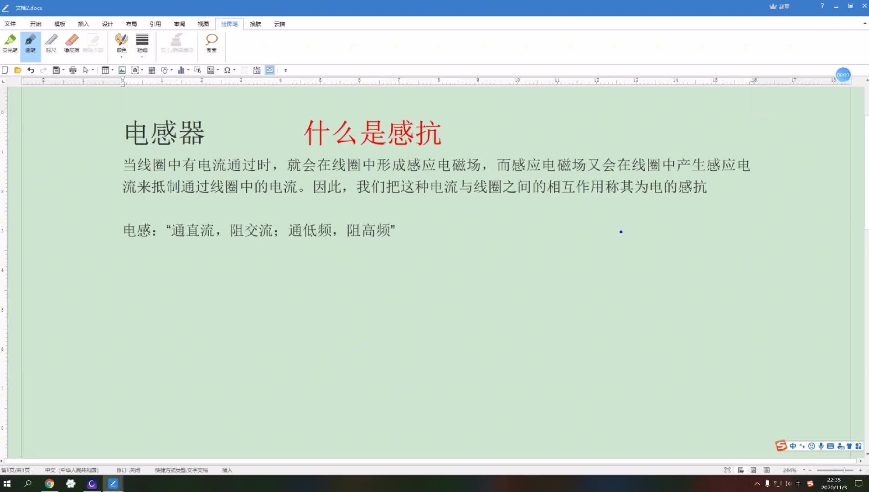Switch to the 视图 tab
Screen dimensions: 869x492
pyautogui.click(x=203, y=24)
